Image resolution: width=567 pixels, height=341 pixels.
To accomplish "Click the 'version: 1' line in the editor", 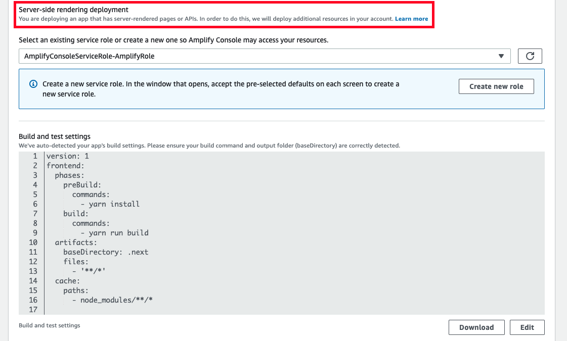I will [x=68, y=156].
